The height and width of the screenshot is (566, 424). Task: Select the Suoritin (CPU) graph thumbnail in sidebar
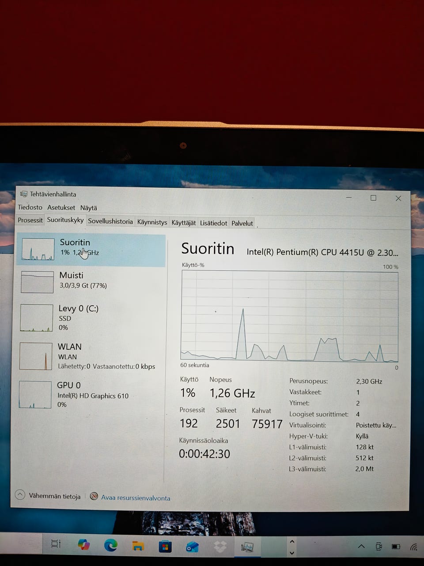pos(38,249)
